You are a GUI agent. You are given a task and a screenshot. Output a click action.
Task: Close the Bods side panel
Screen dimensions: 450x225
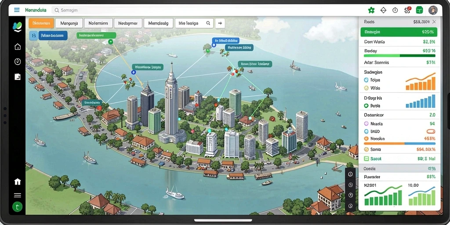(x=434, y=22)
